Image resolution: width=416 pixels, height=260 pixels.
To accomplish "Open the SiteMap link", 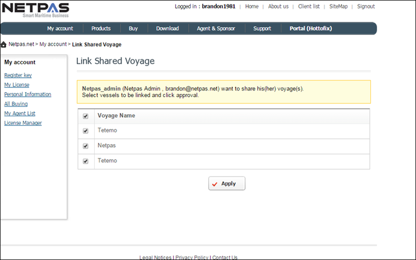I will click(339, 6).
